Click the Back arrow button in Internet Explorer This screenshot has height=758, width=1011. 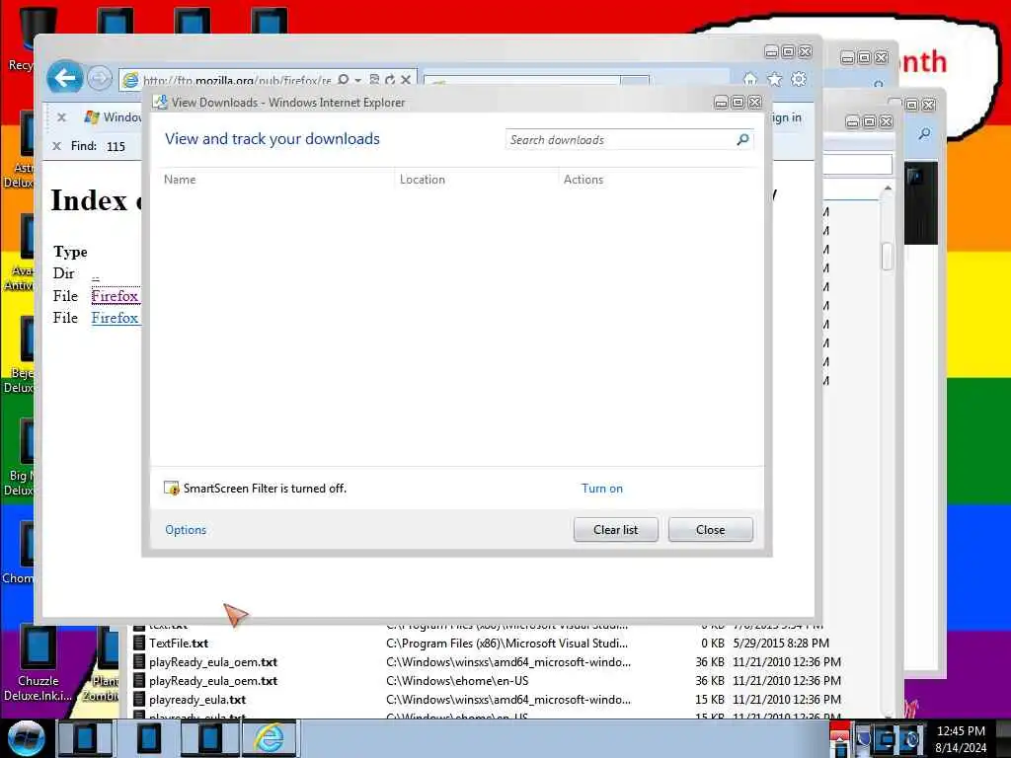65,79
